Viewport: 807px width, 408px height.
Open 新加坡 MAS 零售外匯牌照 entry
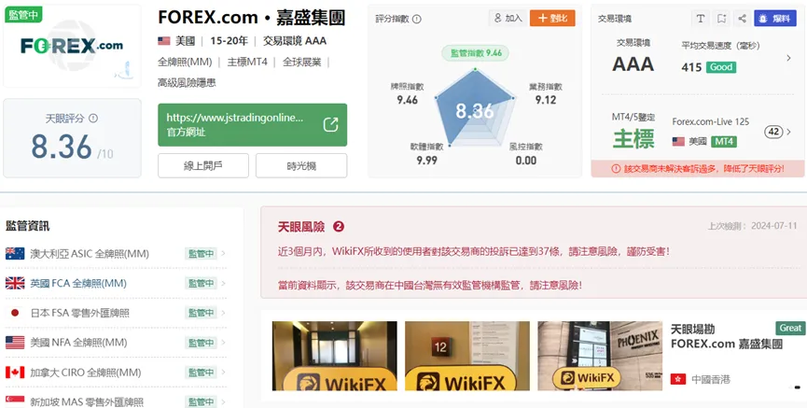(x=116, y=401)
